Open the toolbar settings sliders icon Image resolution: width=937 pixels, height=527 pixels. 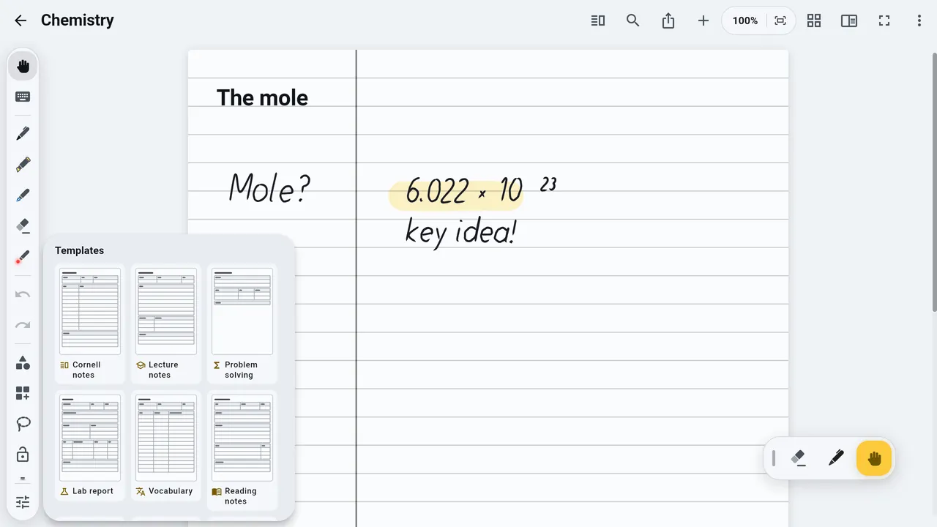pos(23,502)
